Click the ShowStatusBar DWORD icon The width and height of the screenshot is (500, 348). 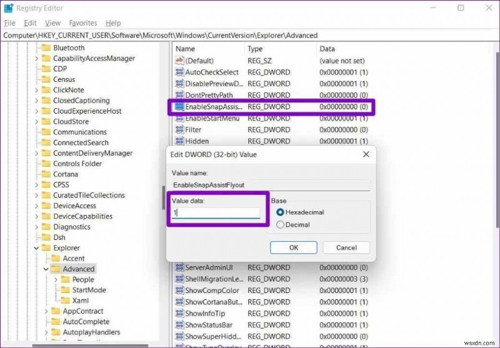[179, 325]
